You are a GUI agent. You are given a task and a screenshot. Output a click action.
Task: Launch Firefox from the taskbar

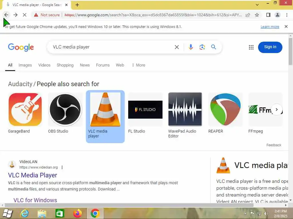coord(78,213)
